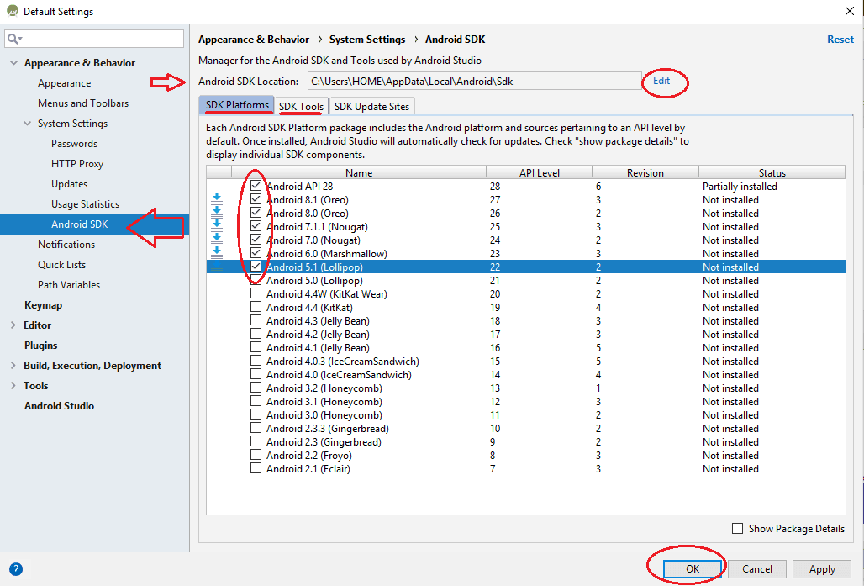Click the Android Studio icon in title bar
The height and width of the screenshot is (586, 864).
[12, 10]
